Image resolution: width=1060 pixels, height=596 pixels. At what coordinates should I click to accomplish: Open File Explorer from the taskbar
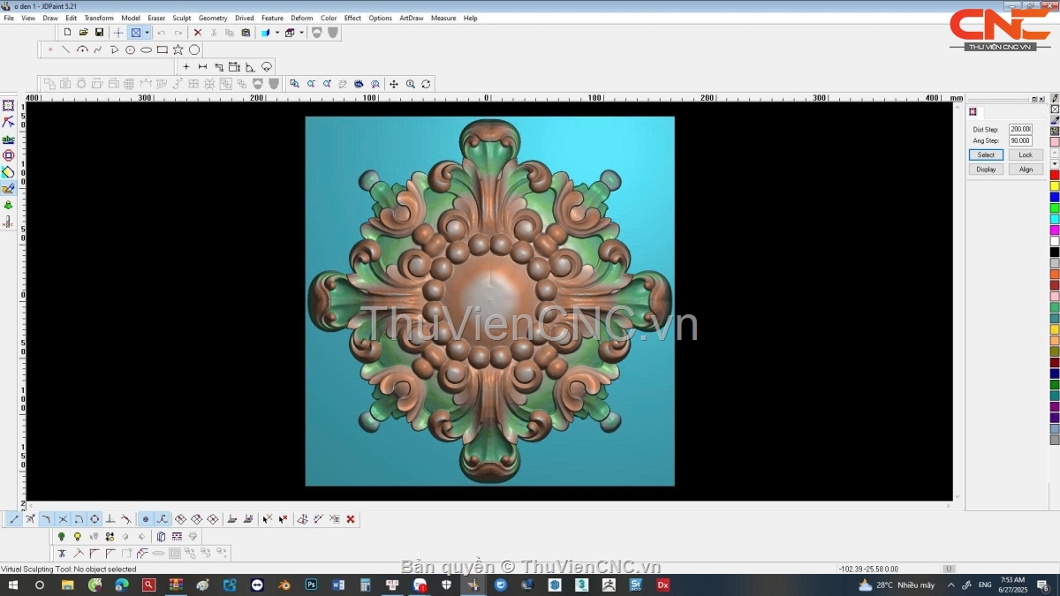[x=67, y=585]
